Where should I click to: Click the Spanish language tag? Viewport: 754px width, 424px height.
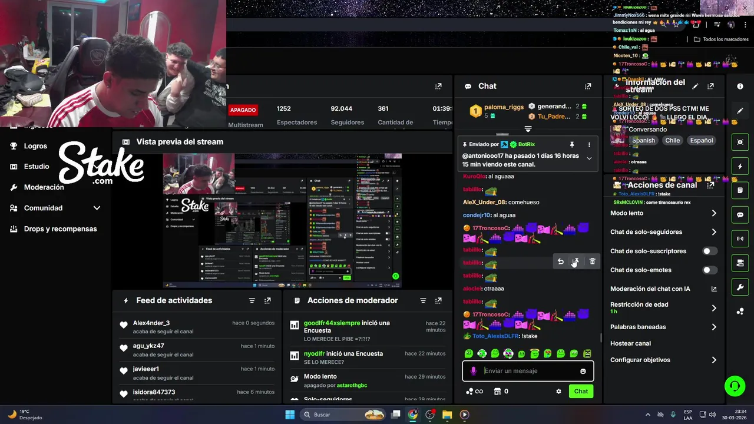(x=643, y=141)
